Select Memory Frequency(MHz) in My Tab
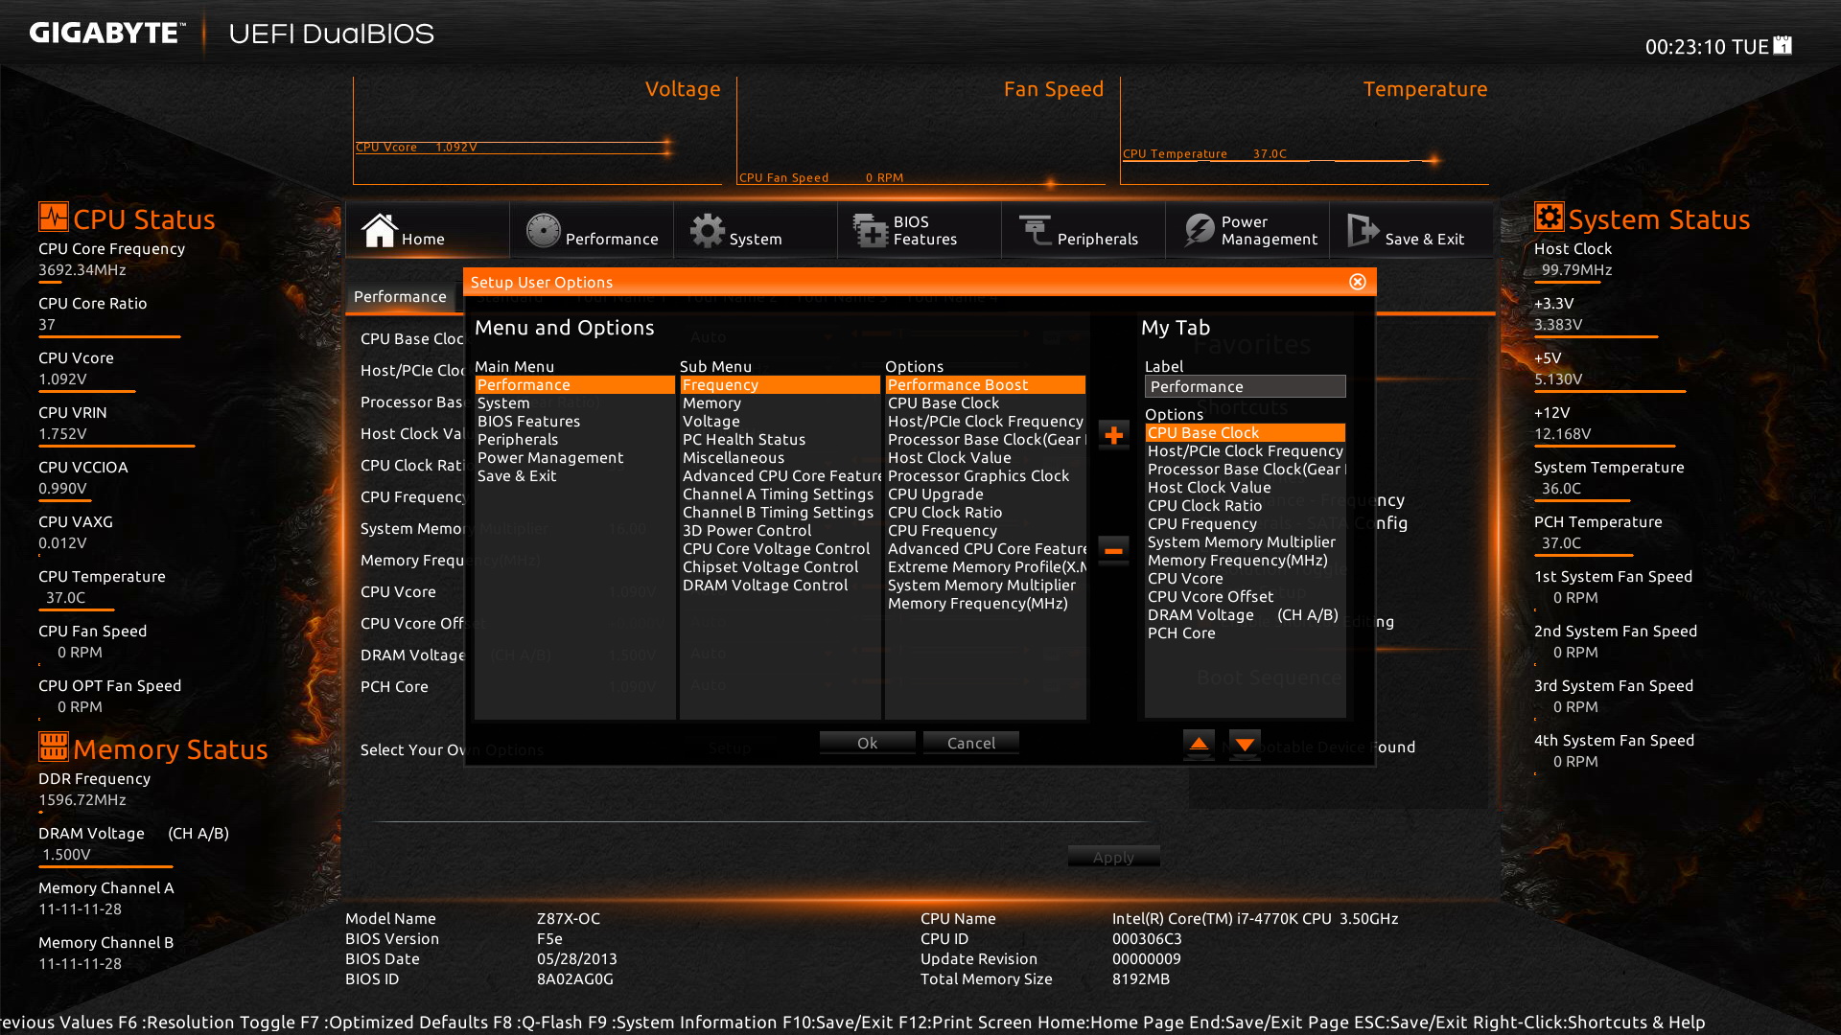 click(1246, 561)
